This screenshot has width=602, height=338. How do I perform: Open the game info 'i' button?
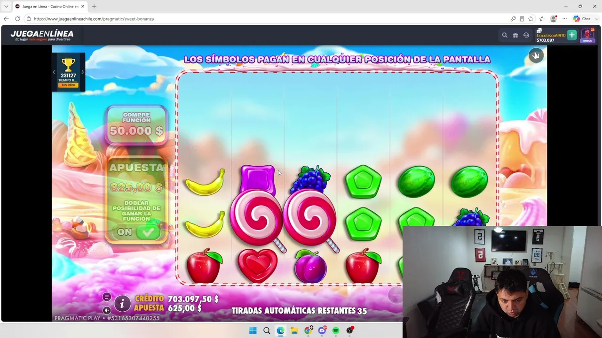(122, 304)
